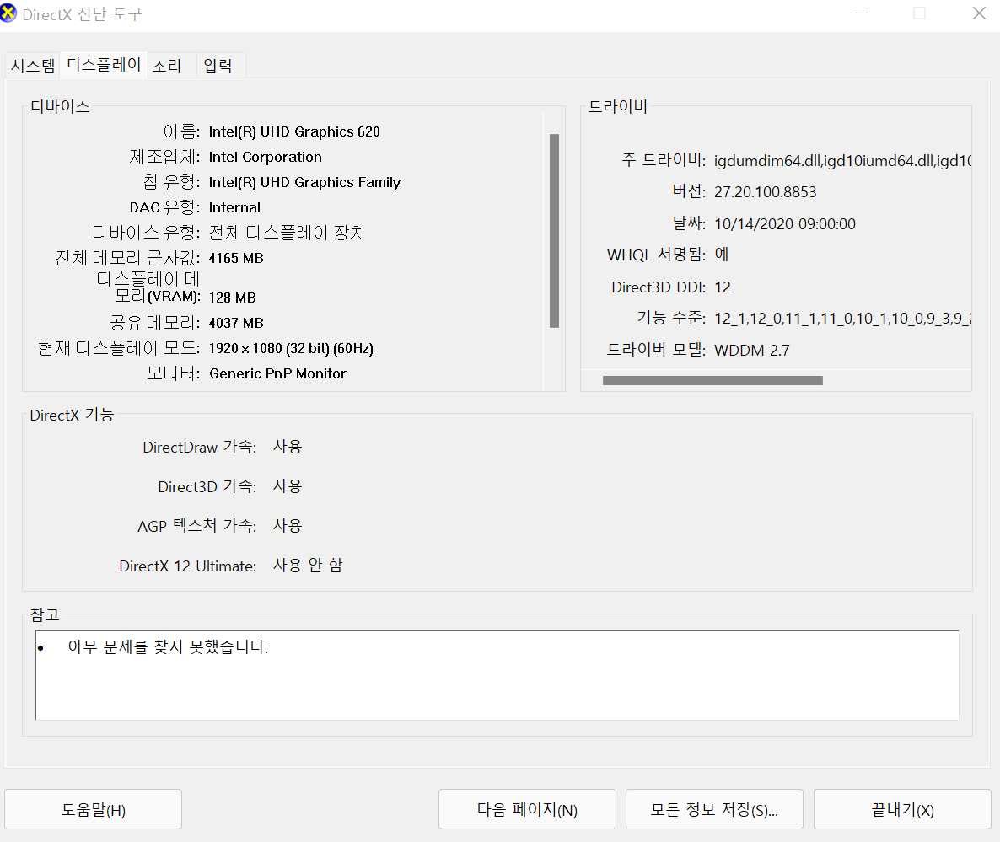Click total memory value 4165 MB
The height and width of the screenshot is (842, 1000).
tap(236, 258)
